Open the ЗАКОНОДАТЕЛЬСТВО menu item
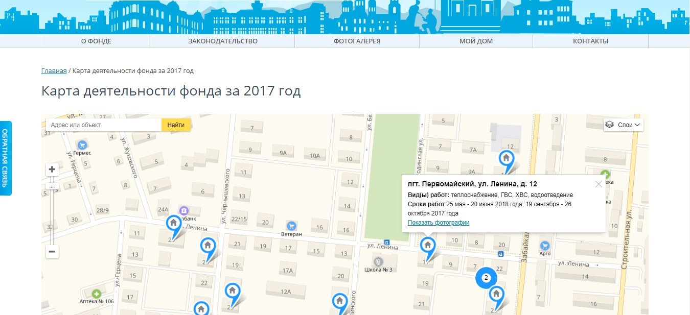 coord(223,41)
